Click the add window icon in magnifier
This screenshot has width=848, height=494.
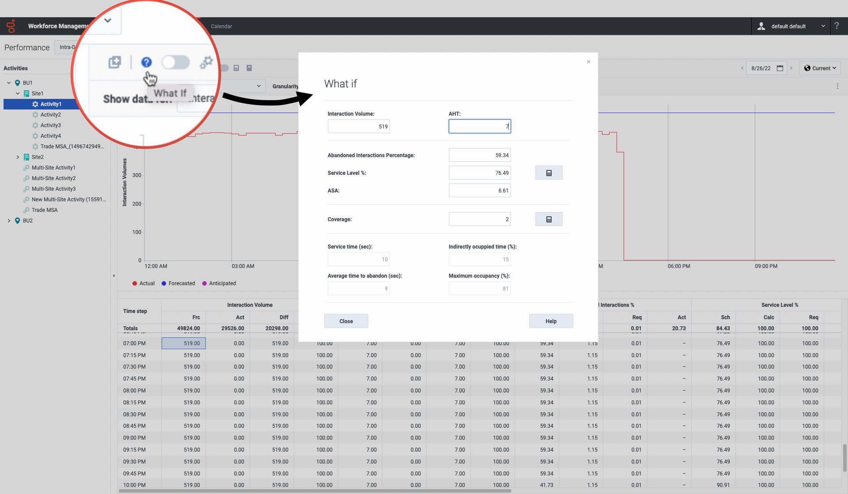pos(114,62)
